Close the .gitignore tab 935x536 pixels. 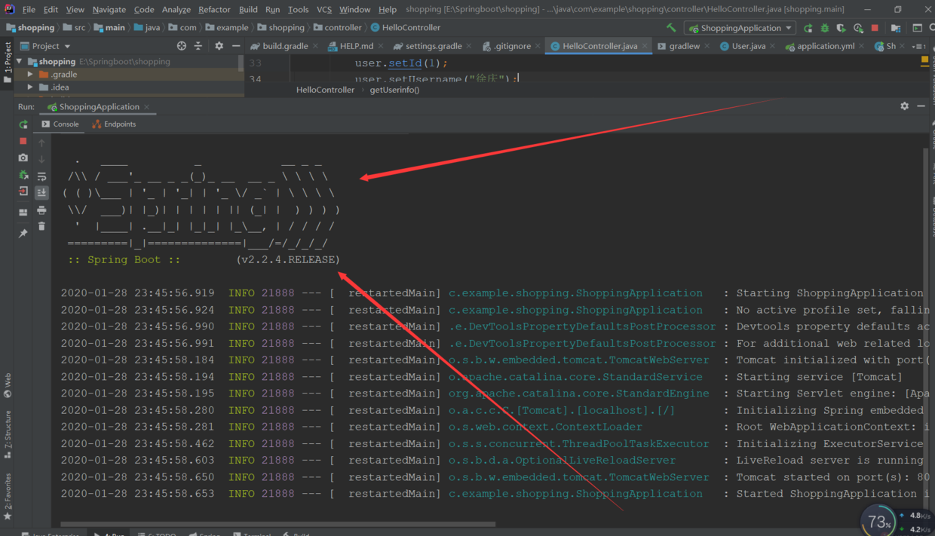[538, 46]
